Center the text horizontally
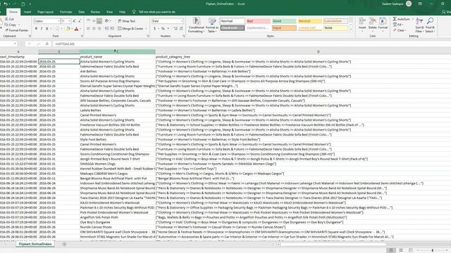Screen dimensions: 451x253 tap(94, 29)
